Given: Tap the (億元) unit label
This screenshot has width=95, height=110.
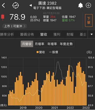Looking at the screenshot, I should click(x=3, y=105).
